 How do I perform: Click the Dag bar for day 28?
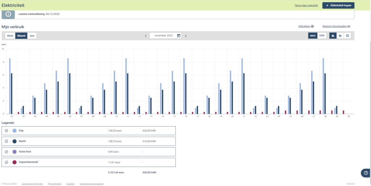(x=323, y=86)
